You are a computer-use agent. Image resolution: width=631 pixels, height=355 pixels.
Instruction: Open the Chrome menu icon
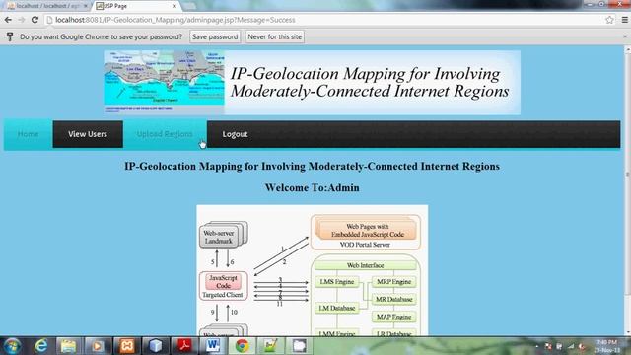click(x=624, y=20)
